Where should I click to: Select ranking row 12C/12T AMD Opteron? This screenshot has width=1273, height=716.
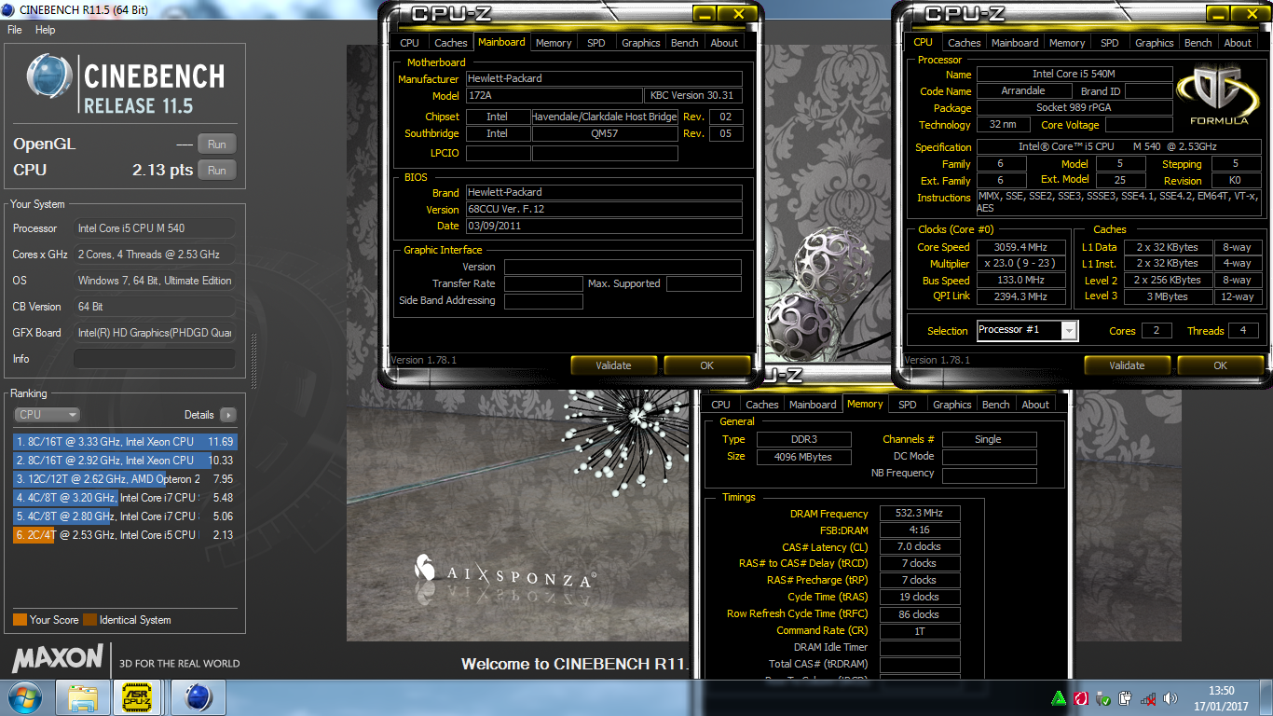(x=125, y=479)
